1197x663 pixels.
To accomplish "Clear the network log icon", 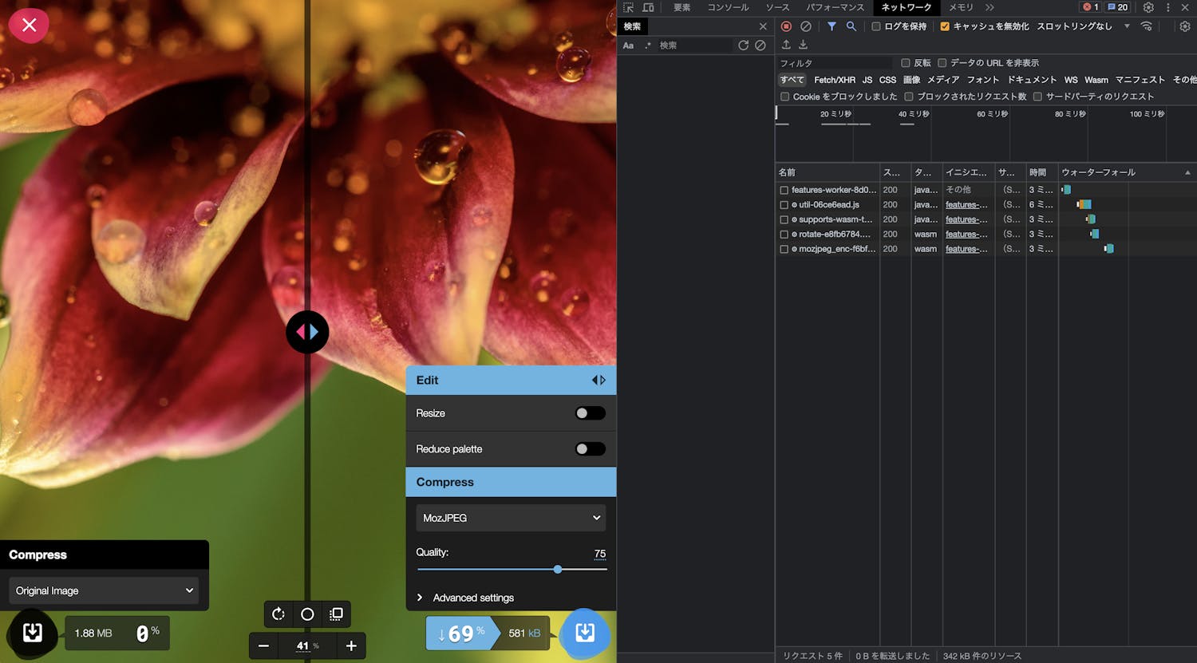I will pyautogui.click(x=806, y=26).
